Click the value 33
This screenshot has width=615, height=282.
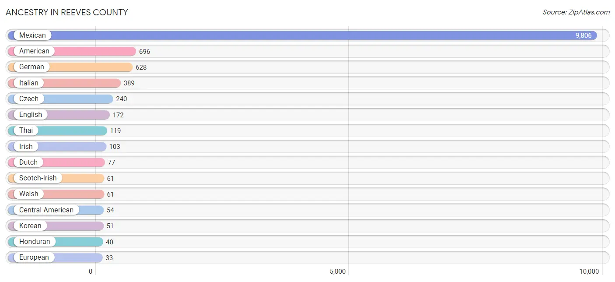coord(109,258)
